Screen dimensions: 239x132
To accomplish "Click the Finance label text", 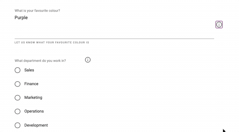I will point(31,84).
